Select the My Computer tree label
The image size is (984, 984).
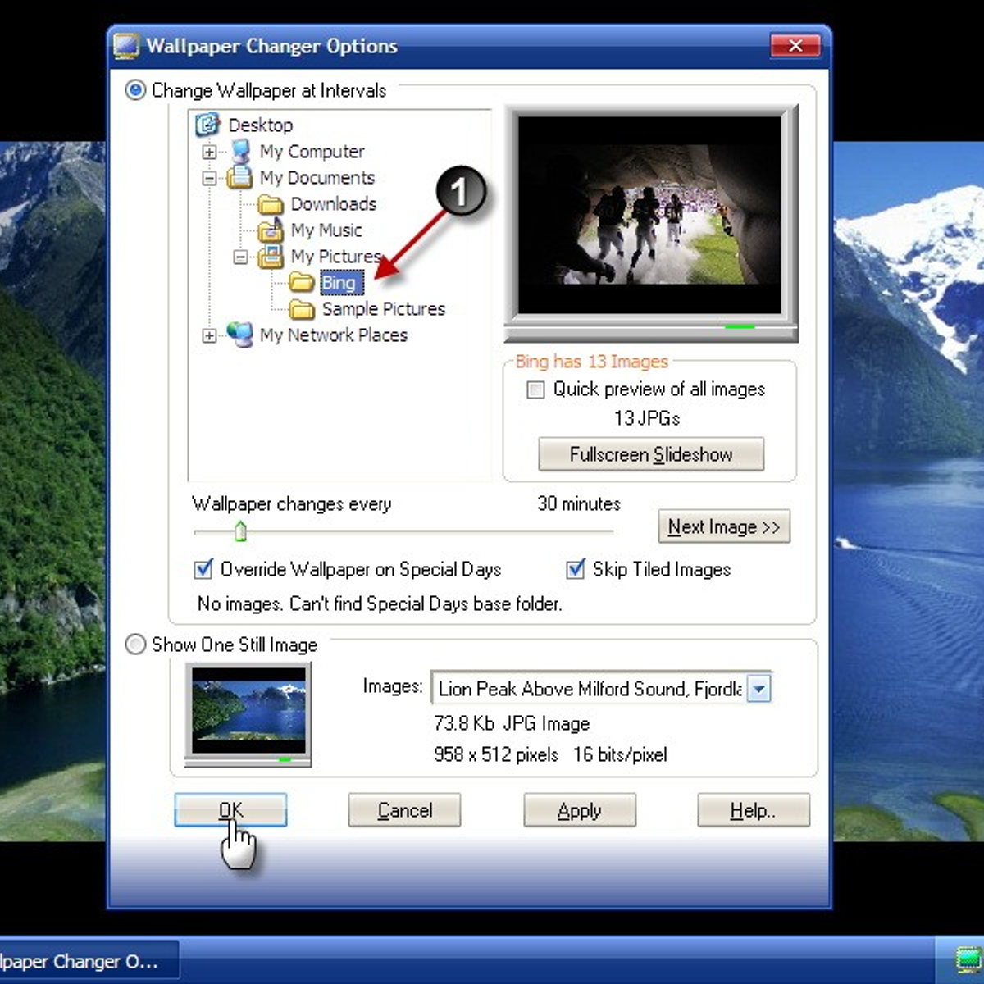[312, 151]
